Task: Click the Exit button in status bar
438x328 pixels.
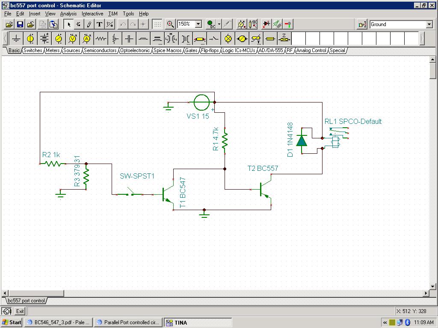Action: [x=20, y=311]
